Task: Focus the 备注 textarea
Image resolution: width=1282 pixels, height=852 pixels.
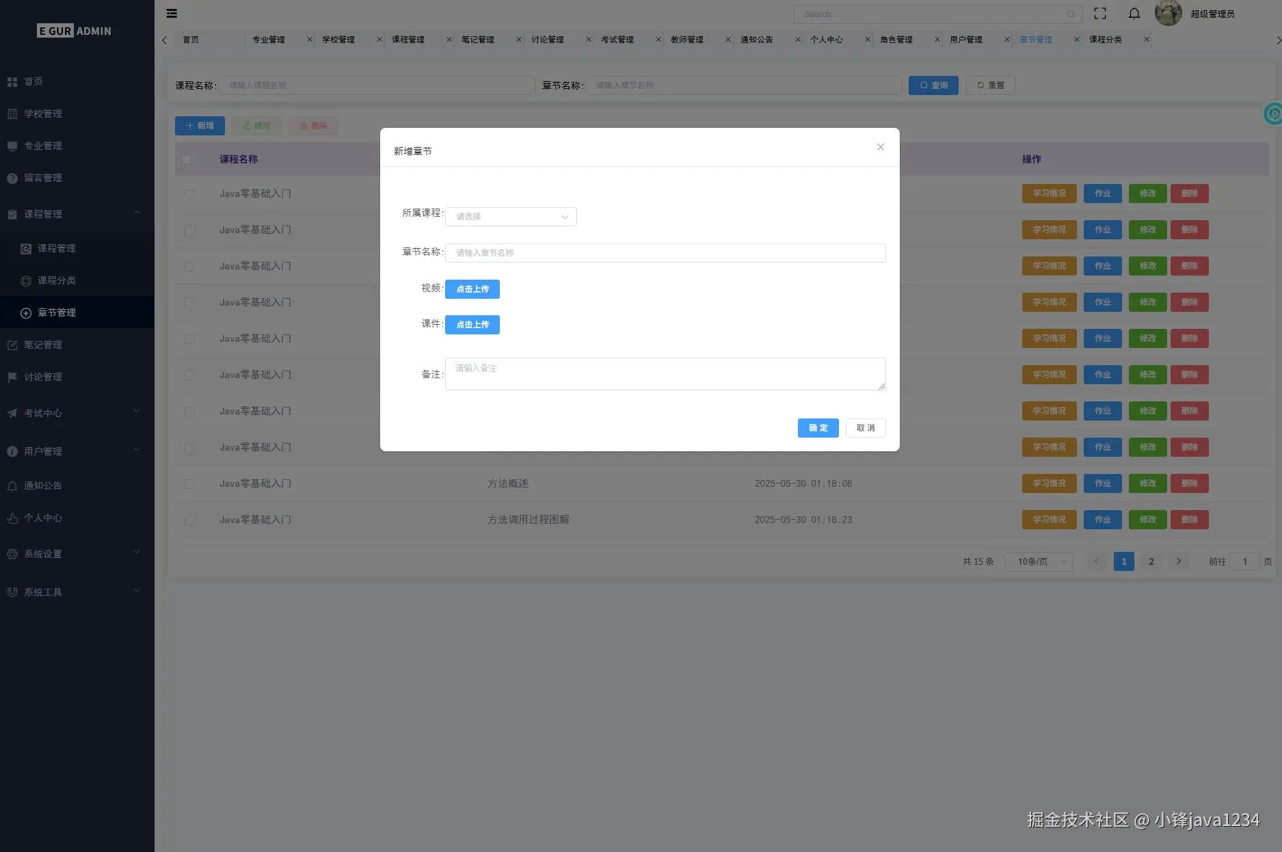Action: 665,374
